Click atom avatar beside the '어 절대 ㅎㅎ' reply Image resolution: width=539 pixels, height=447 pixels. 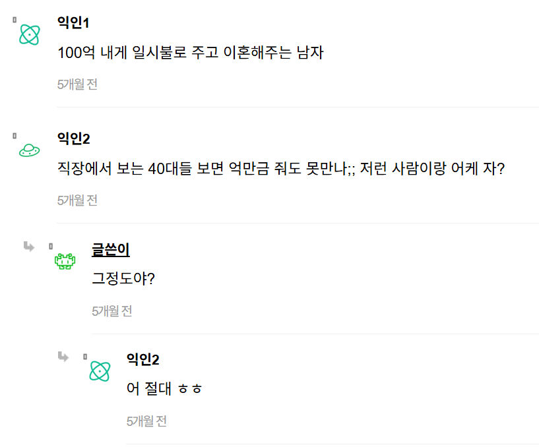[x=100, y=371]
